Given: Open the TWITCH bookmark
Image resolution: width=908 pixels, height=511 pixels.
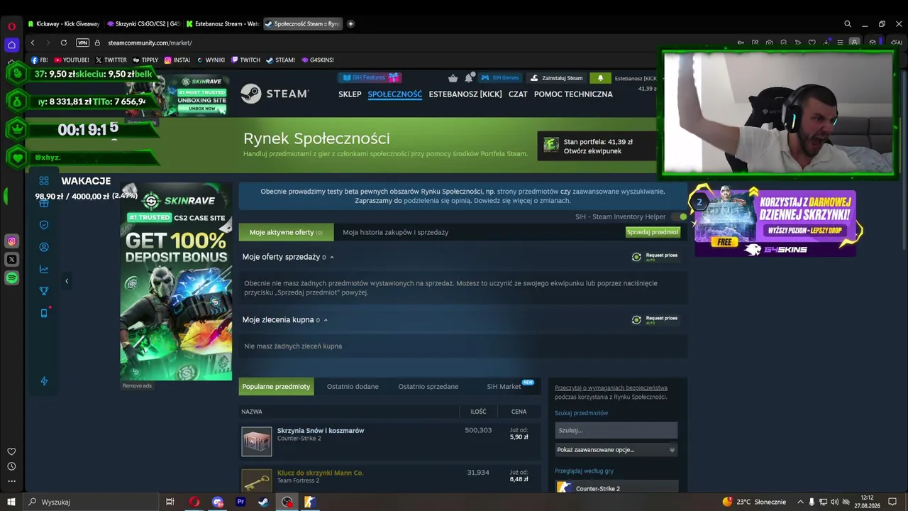Looking at the screenshot, I should tap(245, 60).
